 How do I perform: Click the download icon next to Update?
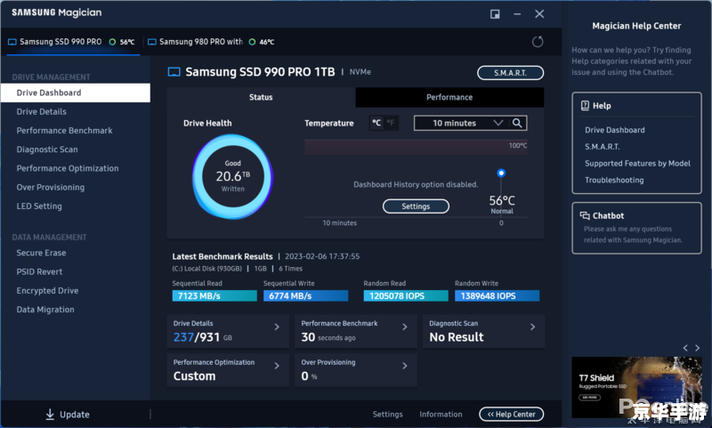[x=50, y=414]
